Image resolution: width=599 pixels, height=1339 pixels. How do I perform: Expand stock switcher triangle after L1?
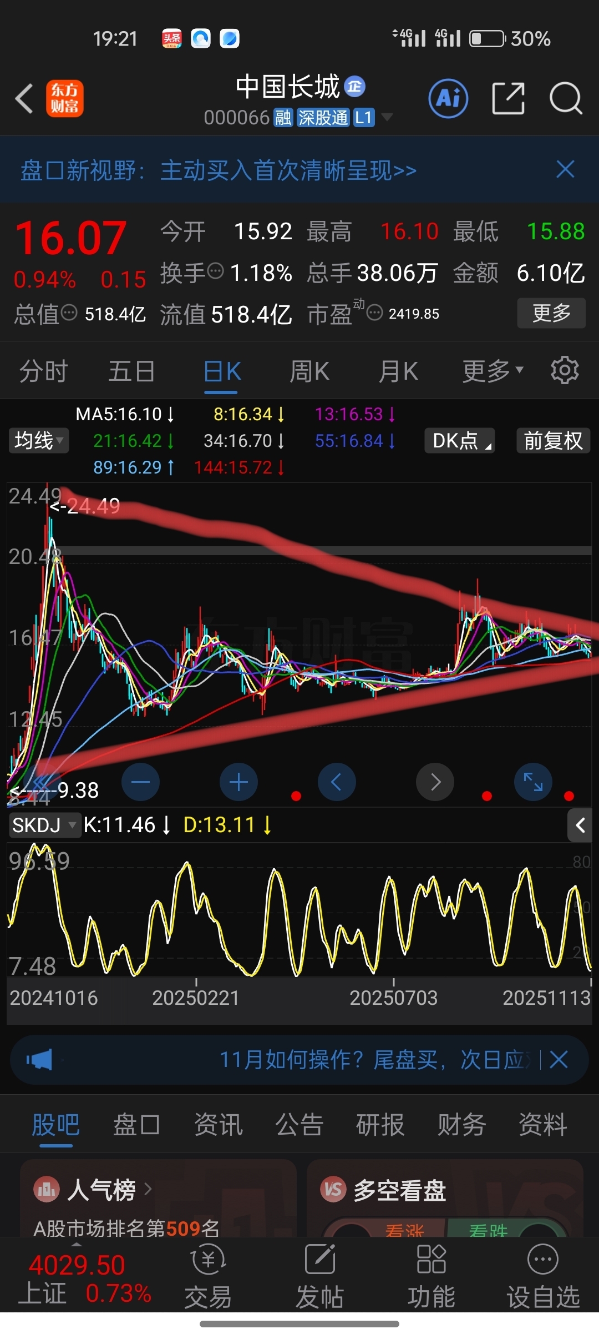pos(387,117)
